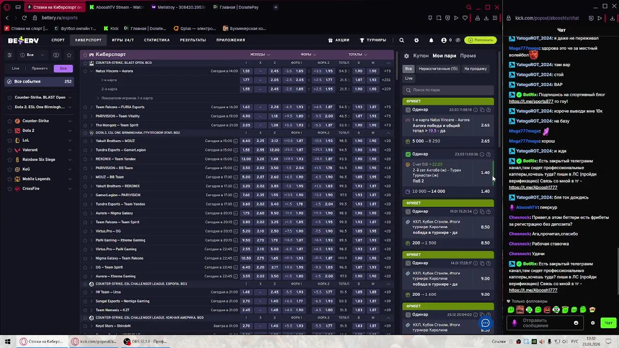Open the Тоталы column dropdown

point(357,55)
